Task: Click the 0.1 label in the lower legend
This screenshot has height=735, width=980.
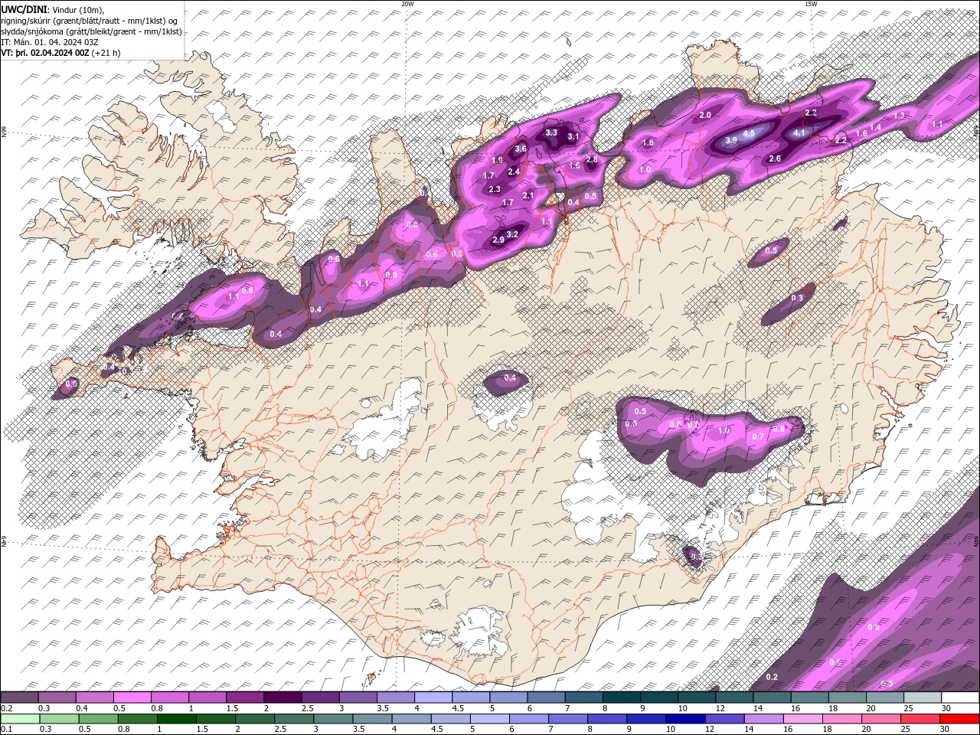Action: point(6,729)
